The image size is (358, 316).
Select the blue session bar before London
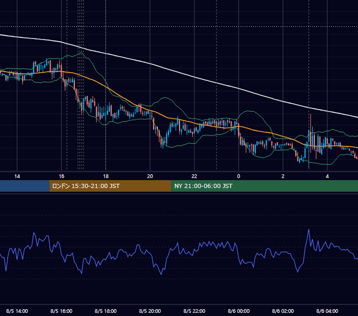[x=25, y=186]
